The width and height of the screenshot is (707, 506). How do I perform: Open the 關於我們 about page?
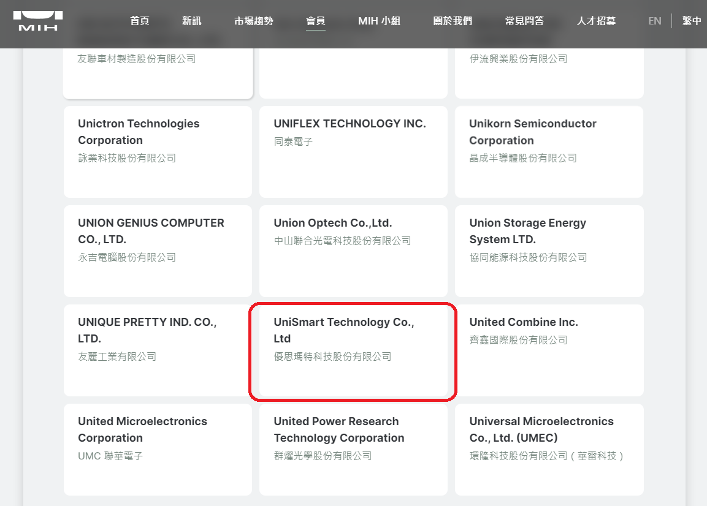point(453,21)
